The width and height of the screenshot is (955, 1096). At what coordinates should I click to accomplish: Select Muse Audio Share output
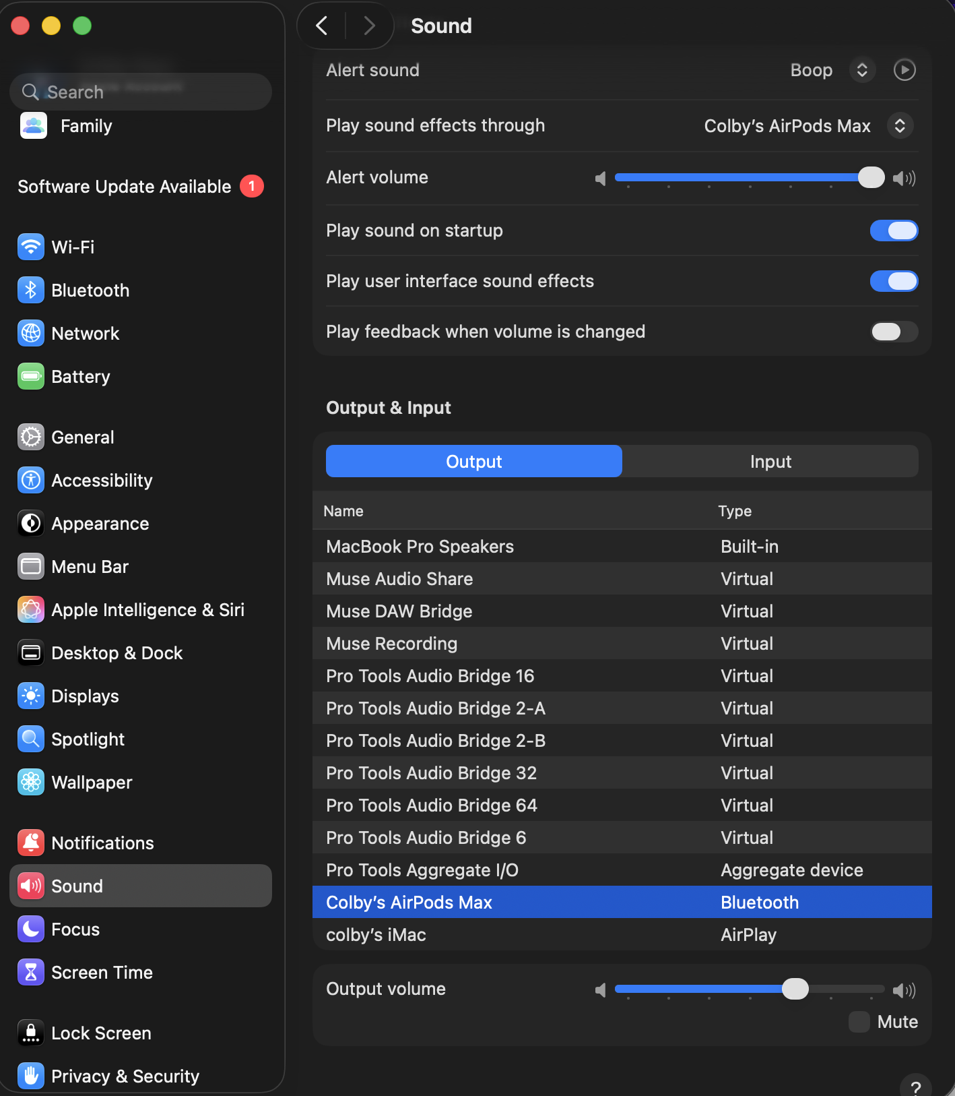click(x=622, y=578)
